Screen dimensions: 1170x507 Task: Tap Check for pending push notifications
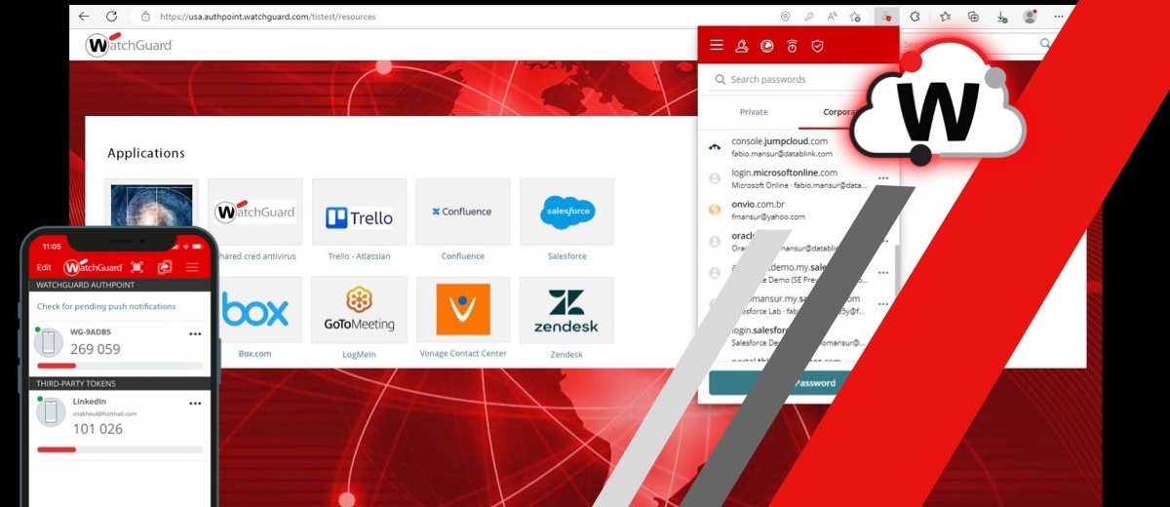(106, 306)
